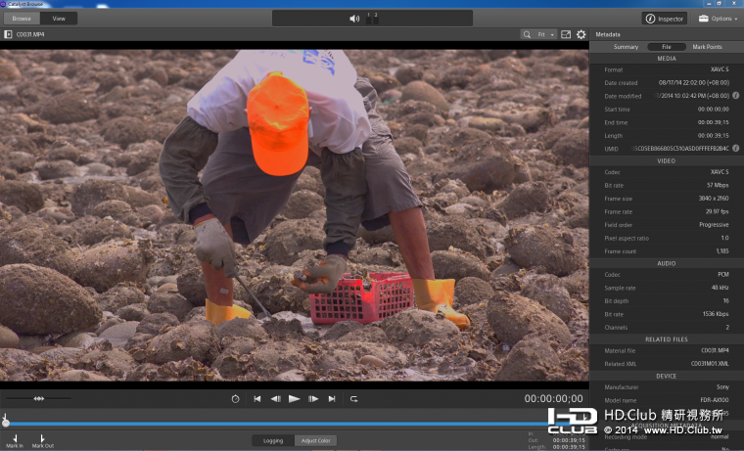Screen dimensions: 744x451
Task: Select the Date created value
Action: (x=694, y=82)
